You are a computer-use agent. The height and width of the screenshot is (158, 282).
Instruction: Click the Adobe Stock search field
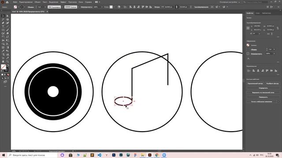click(255, 2)
